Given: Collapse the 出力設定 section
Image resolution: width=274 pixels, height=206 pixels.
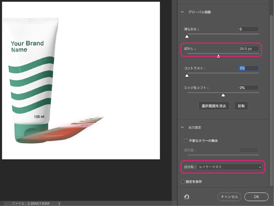Looking at the screenshot, I should [x=182, y=127].
